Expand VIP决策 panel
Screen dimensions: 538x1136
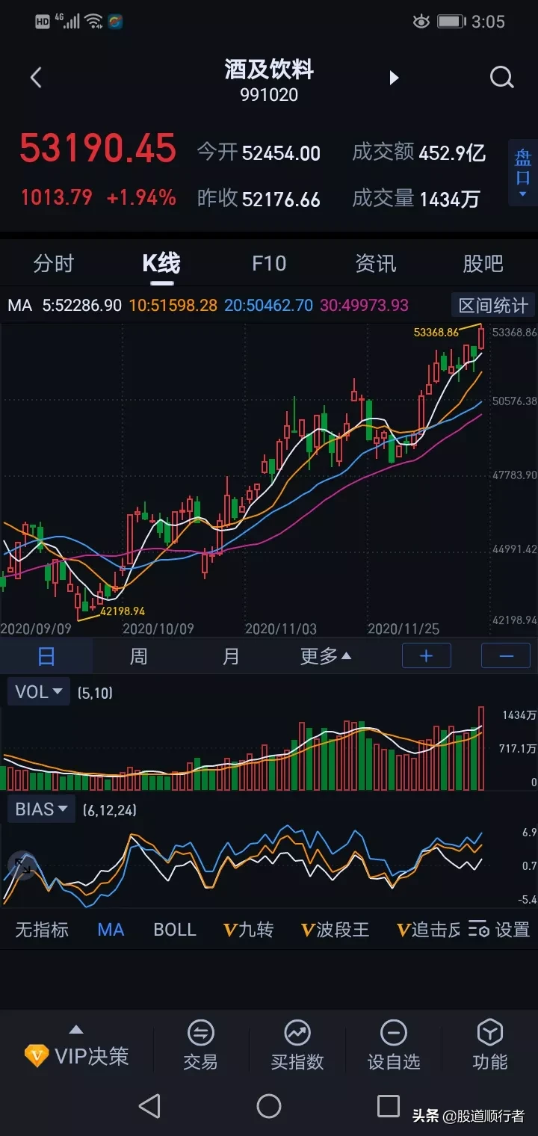[76, 1049]
